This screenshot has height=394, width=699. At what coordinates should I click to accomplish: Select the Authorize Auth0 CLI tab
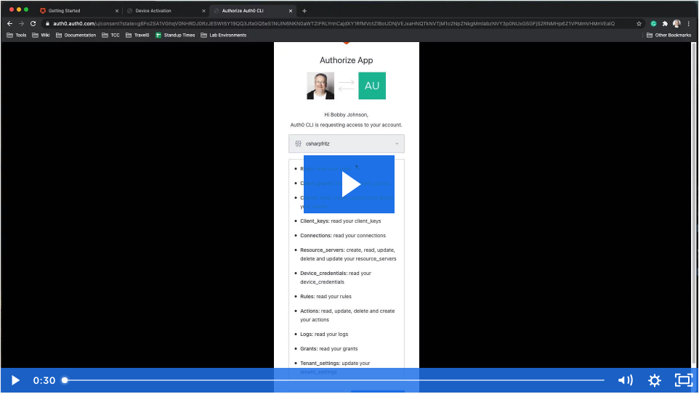243,11
